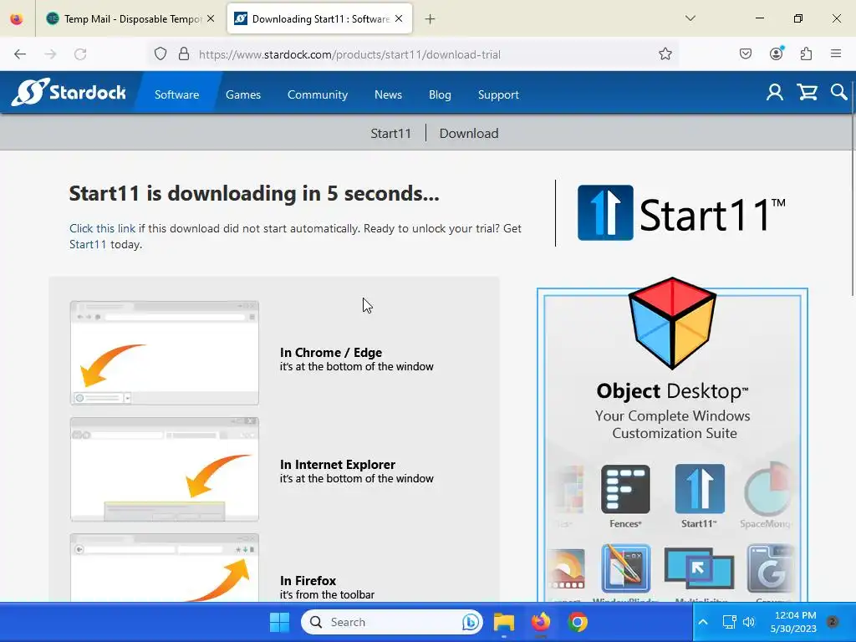The width and height of the screenshot is (856, 642).
Task: Open the Download breadcrumb link
Action: click(469, 133)
